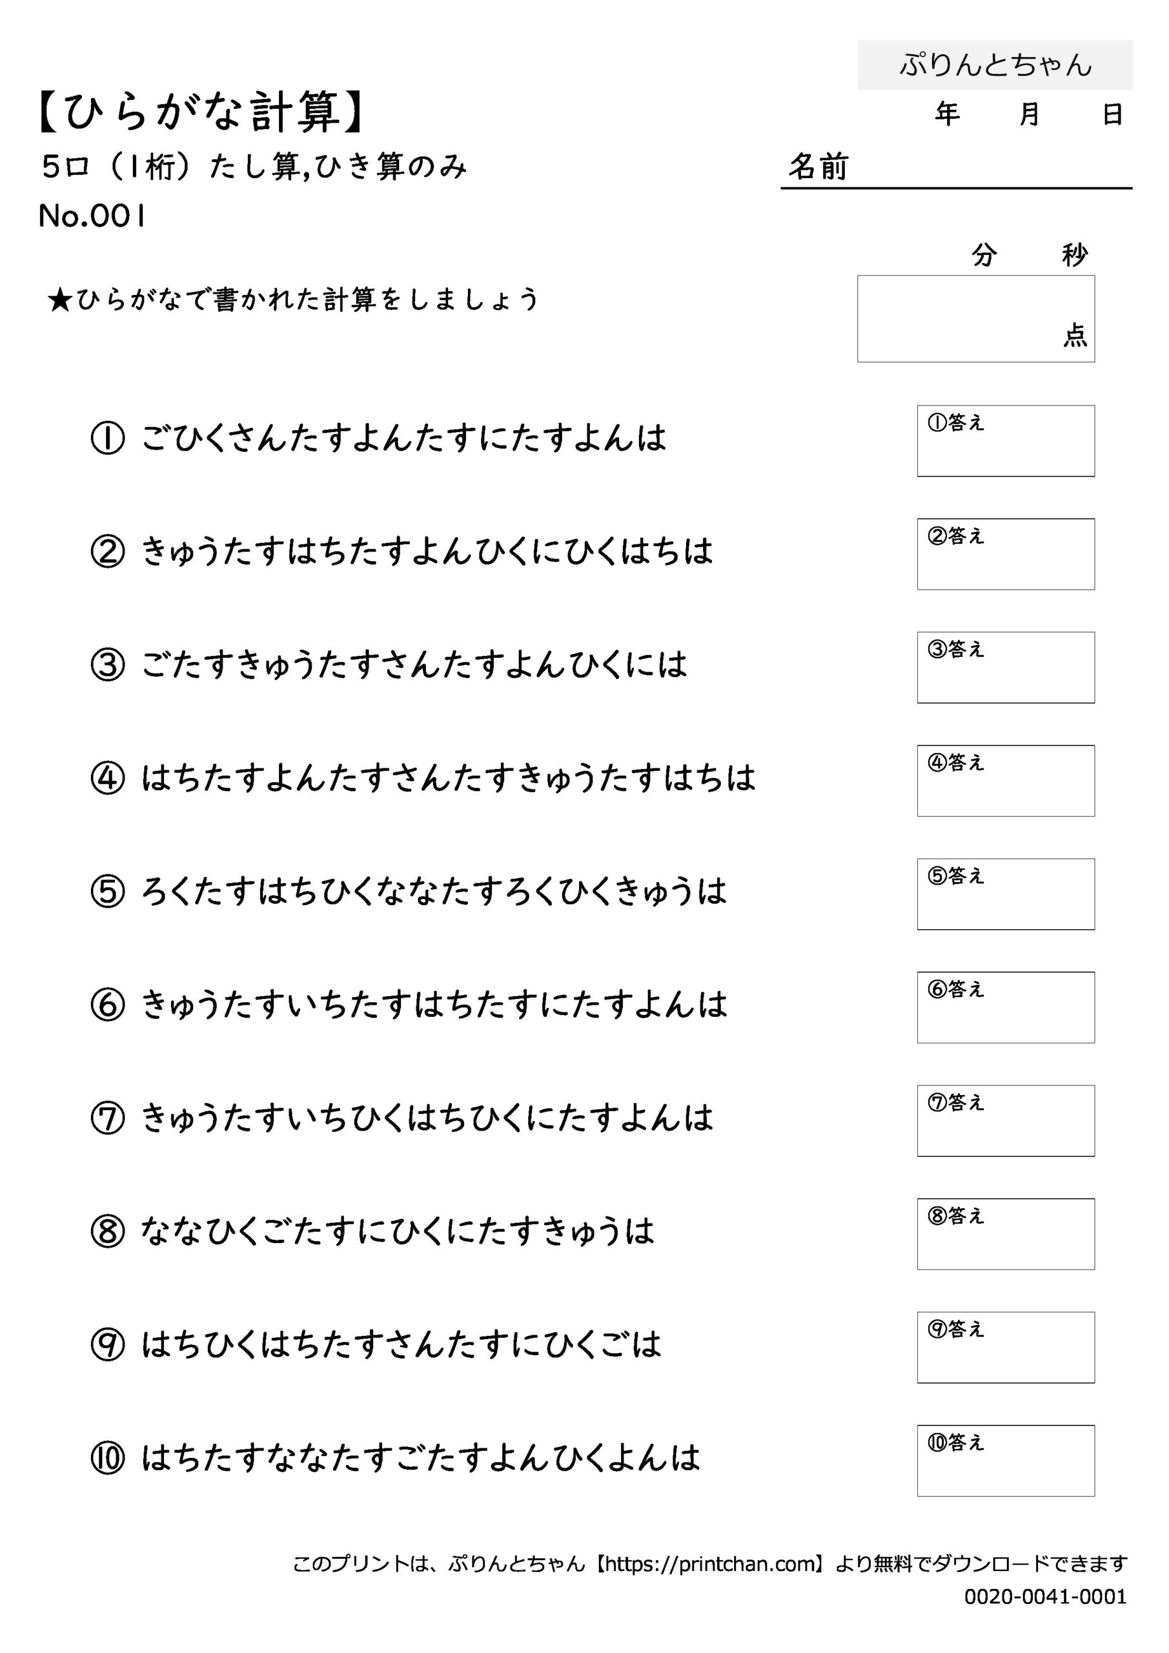Click the 【ひらがな計算】 title heading
This screenshot has width=1169, height=1653.
tap(201, 113)
